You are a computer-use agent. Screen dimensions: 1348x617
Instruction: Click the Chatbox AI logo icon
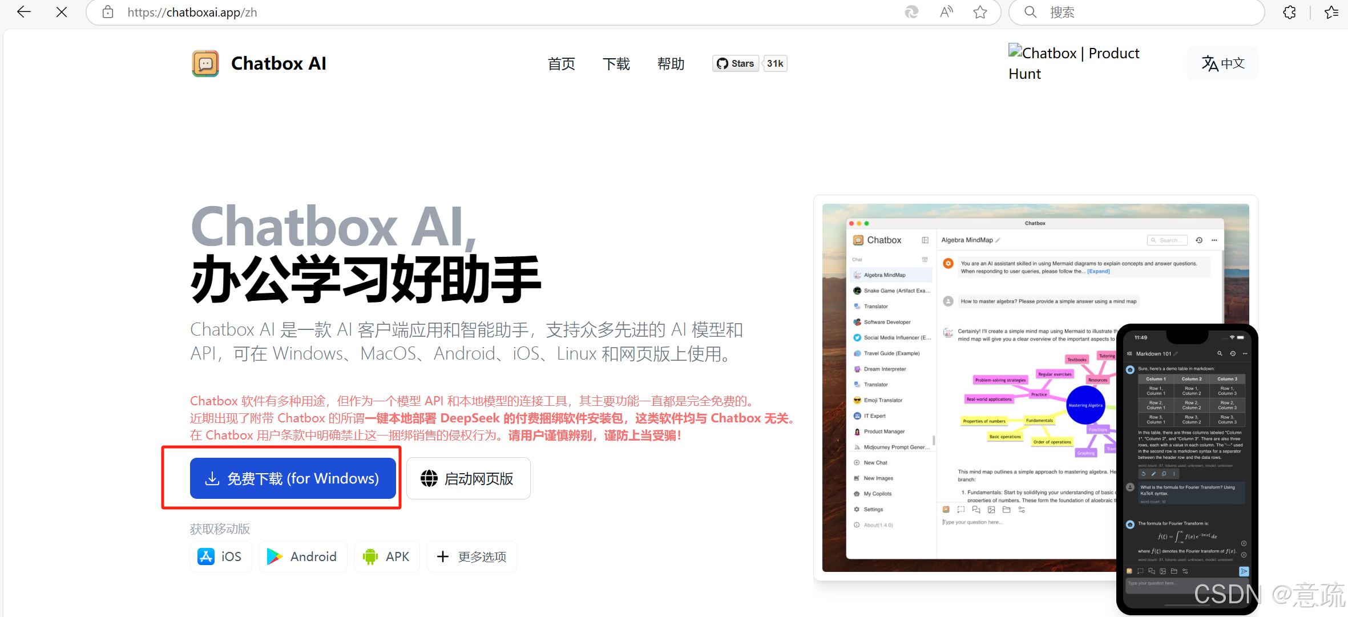point(205,63)
